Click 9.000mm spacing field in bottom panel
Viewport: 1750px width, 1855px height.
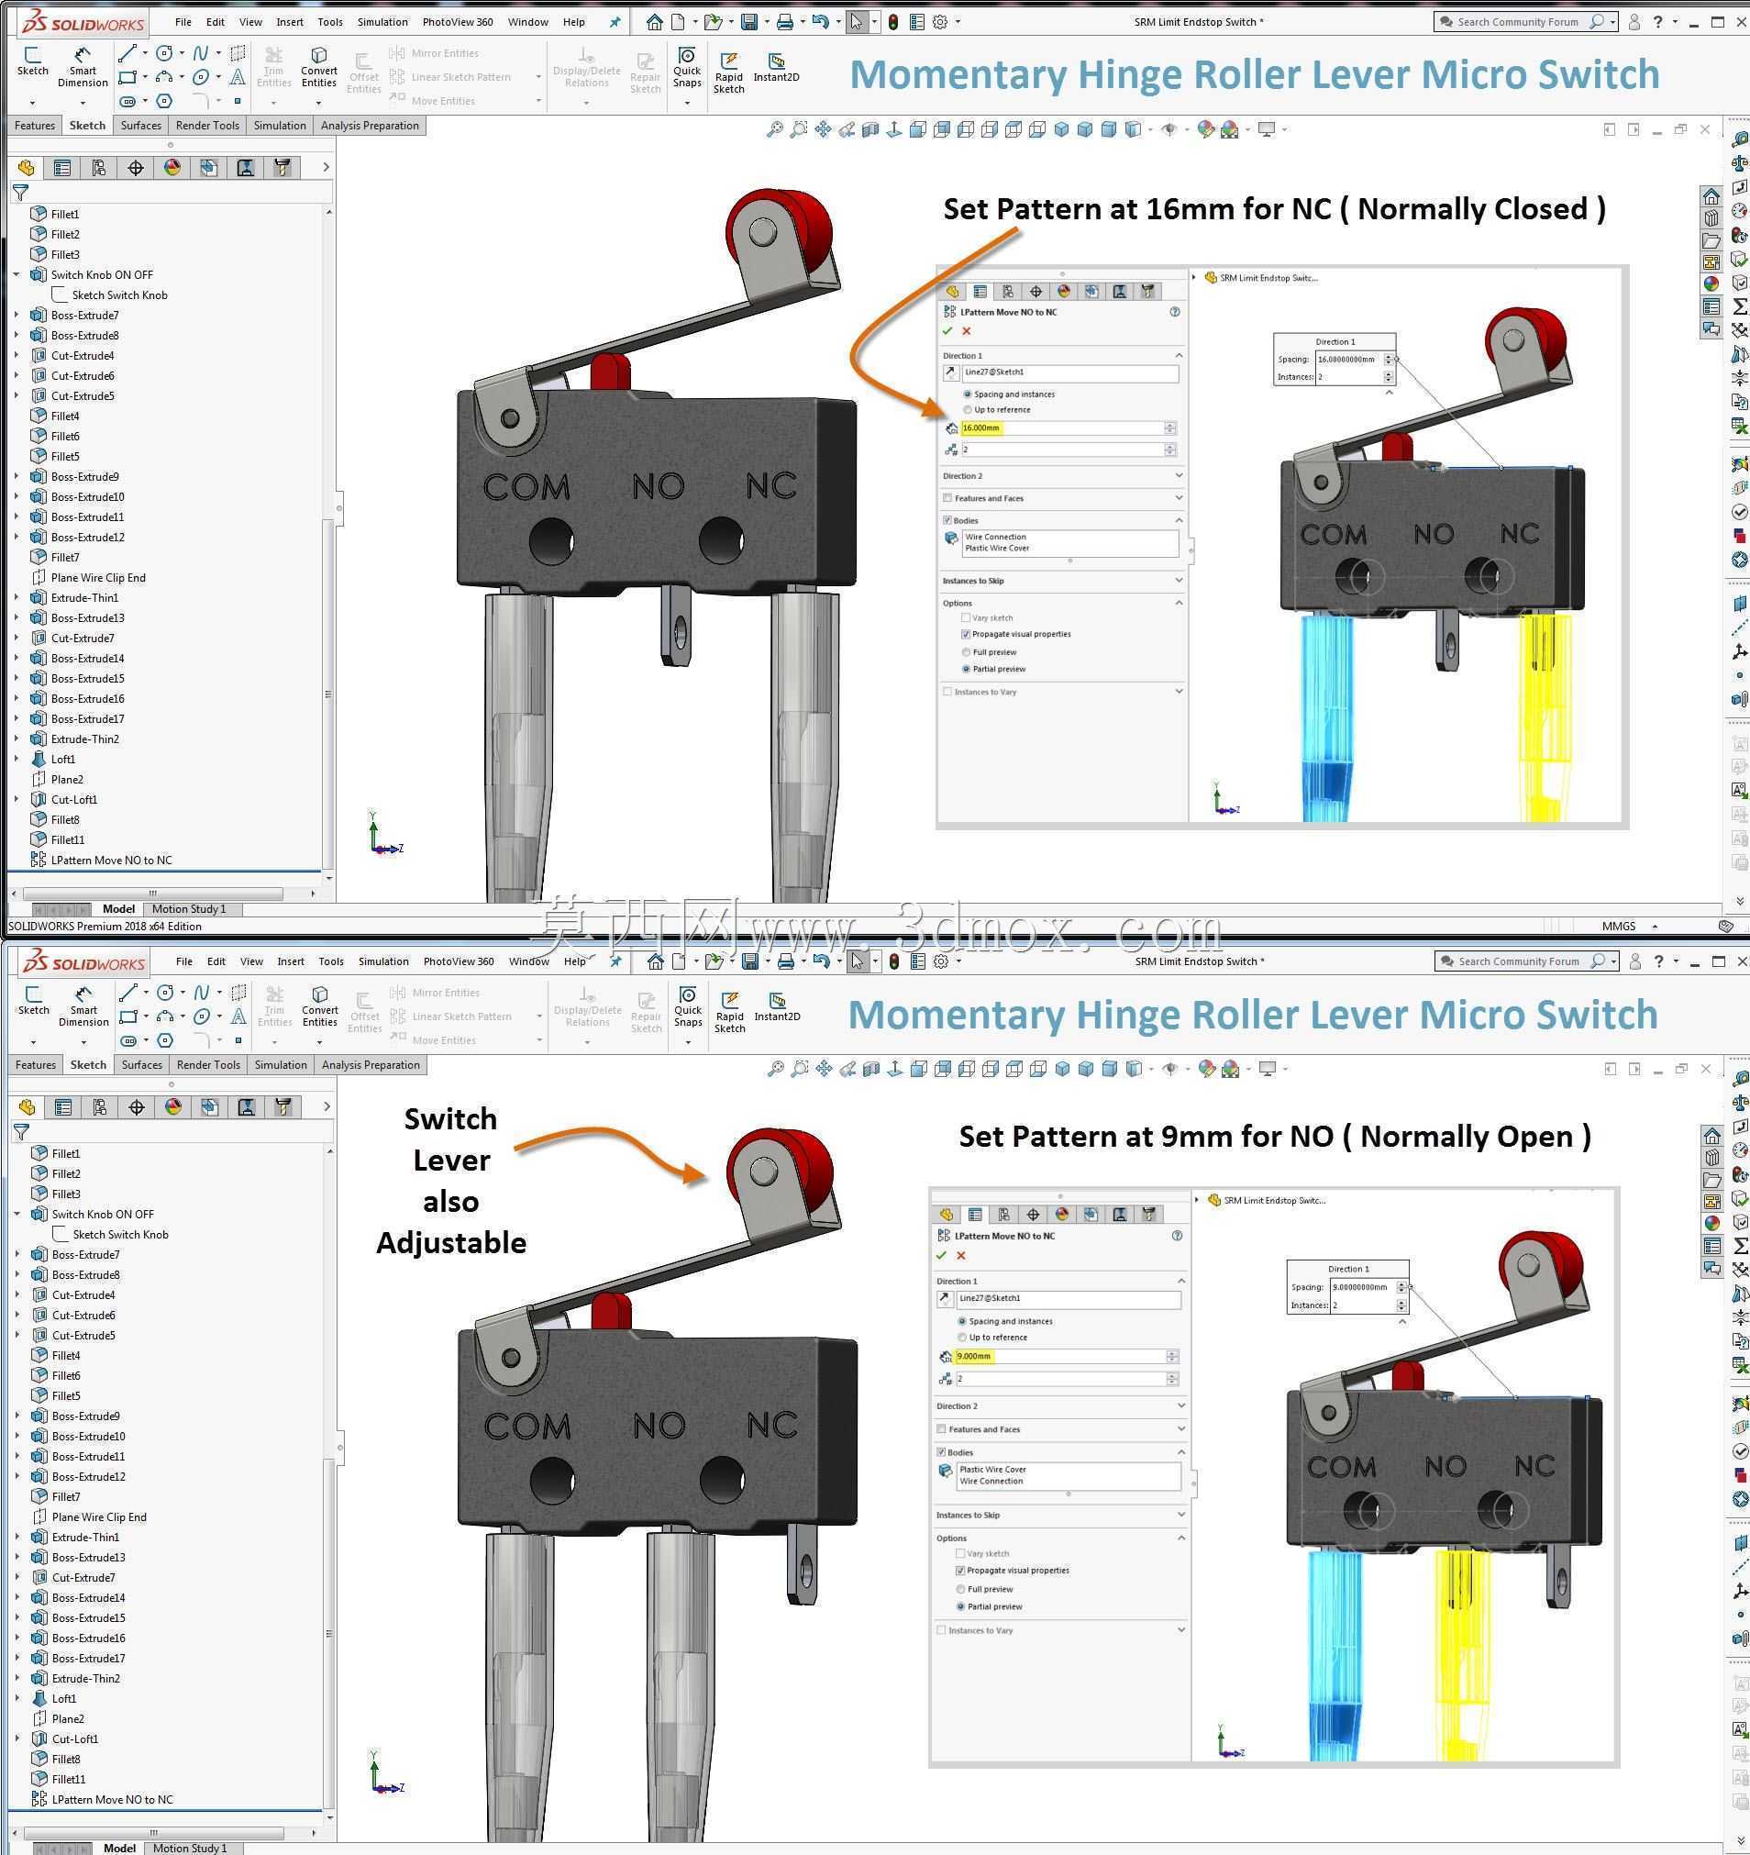coord(1059,1356)
